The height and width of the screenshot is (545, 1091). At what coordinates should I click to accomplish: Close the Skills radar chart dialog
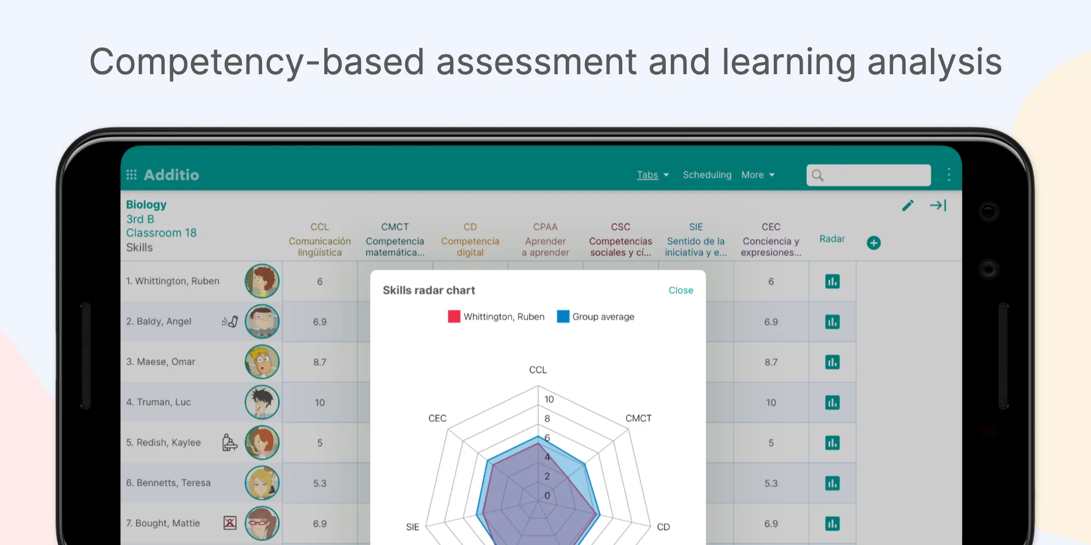(680, 290)
